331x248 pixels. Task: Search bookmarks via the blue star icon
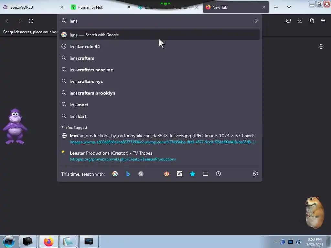(x=193, y=174)
